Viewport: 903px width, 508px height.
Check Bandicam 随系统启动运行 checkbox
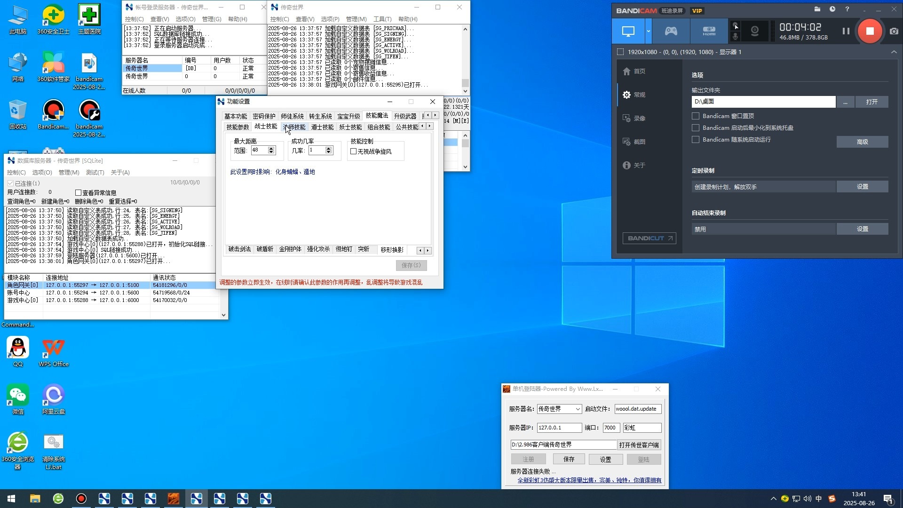tap(696, 140)
